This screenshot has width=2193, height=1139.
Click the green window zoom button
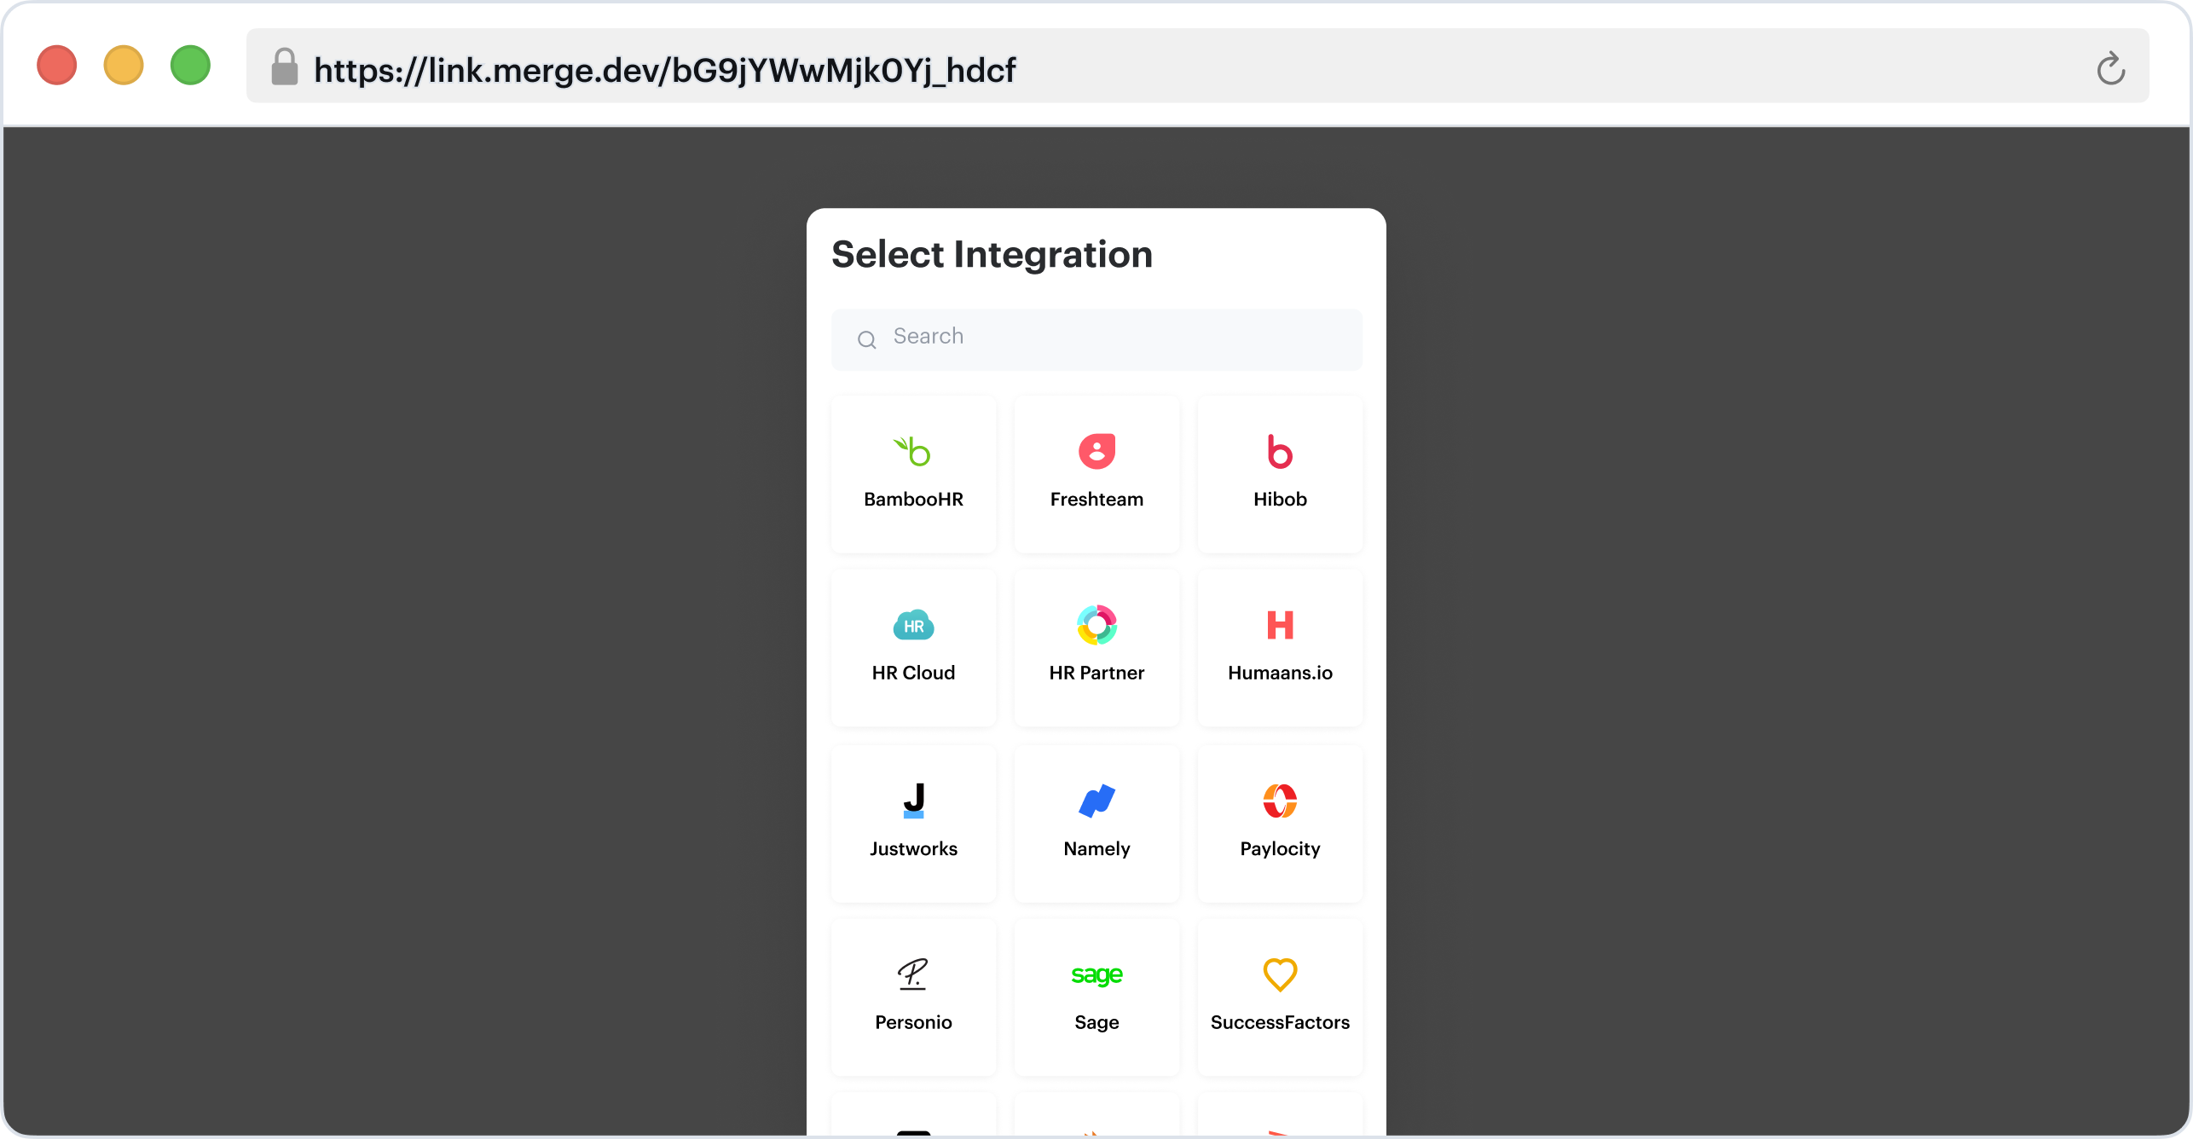coord(190,66)
